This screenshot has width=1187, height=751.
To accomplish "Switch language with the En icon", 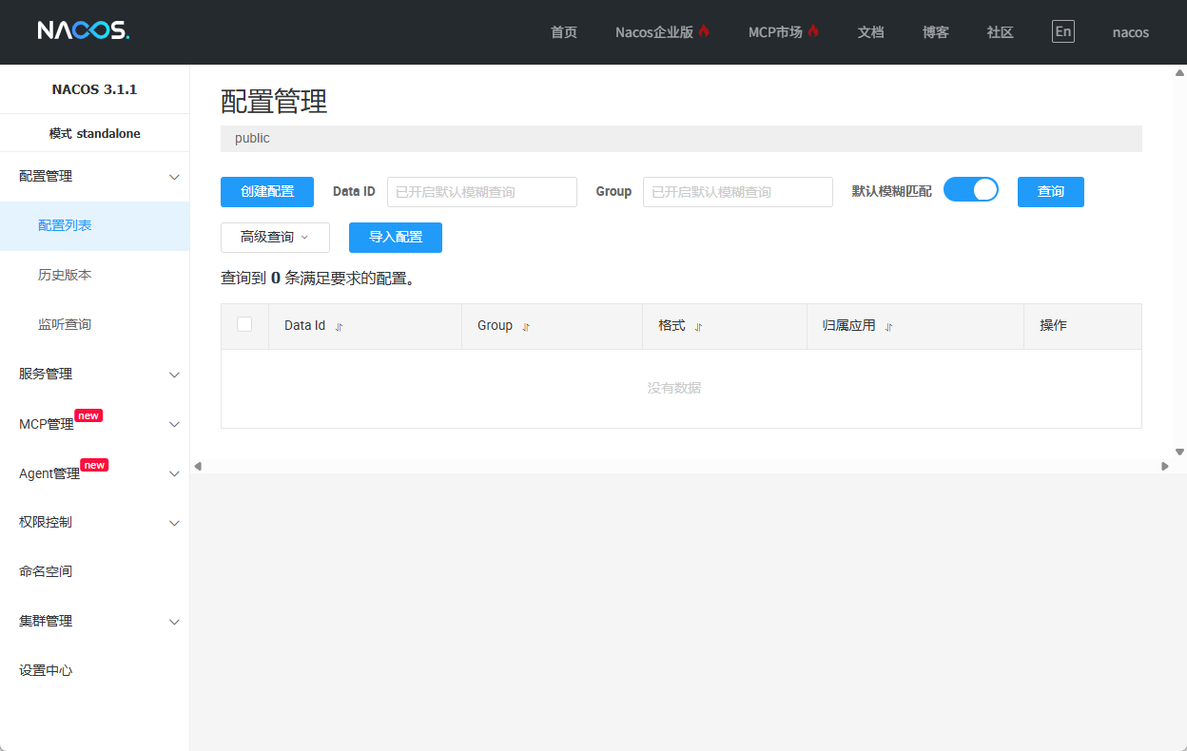I will click(1062, 31).
